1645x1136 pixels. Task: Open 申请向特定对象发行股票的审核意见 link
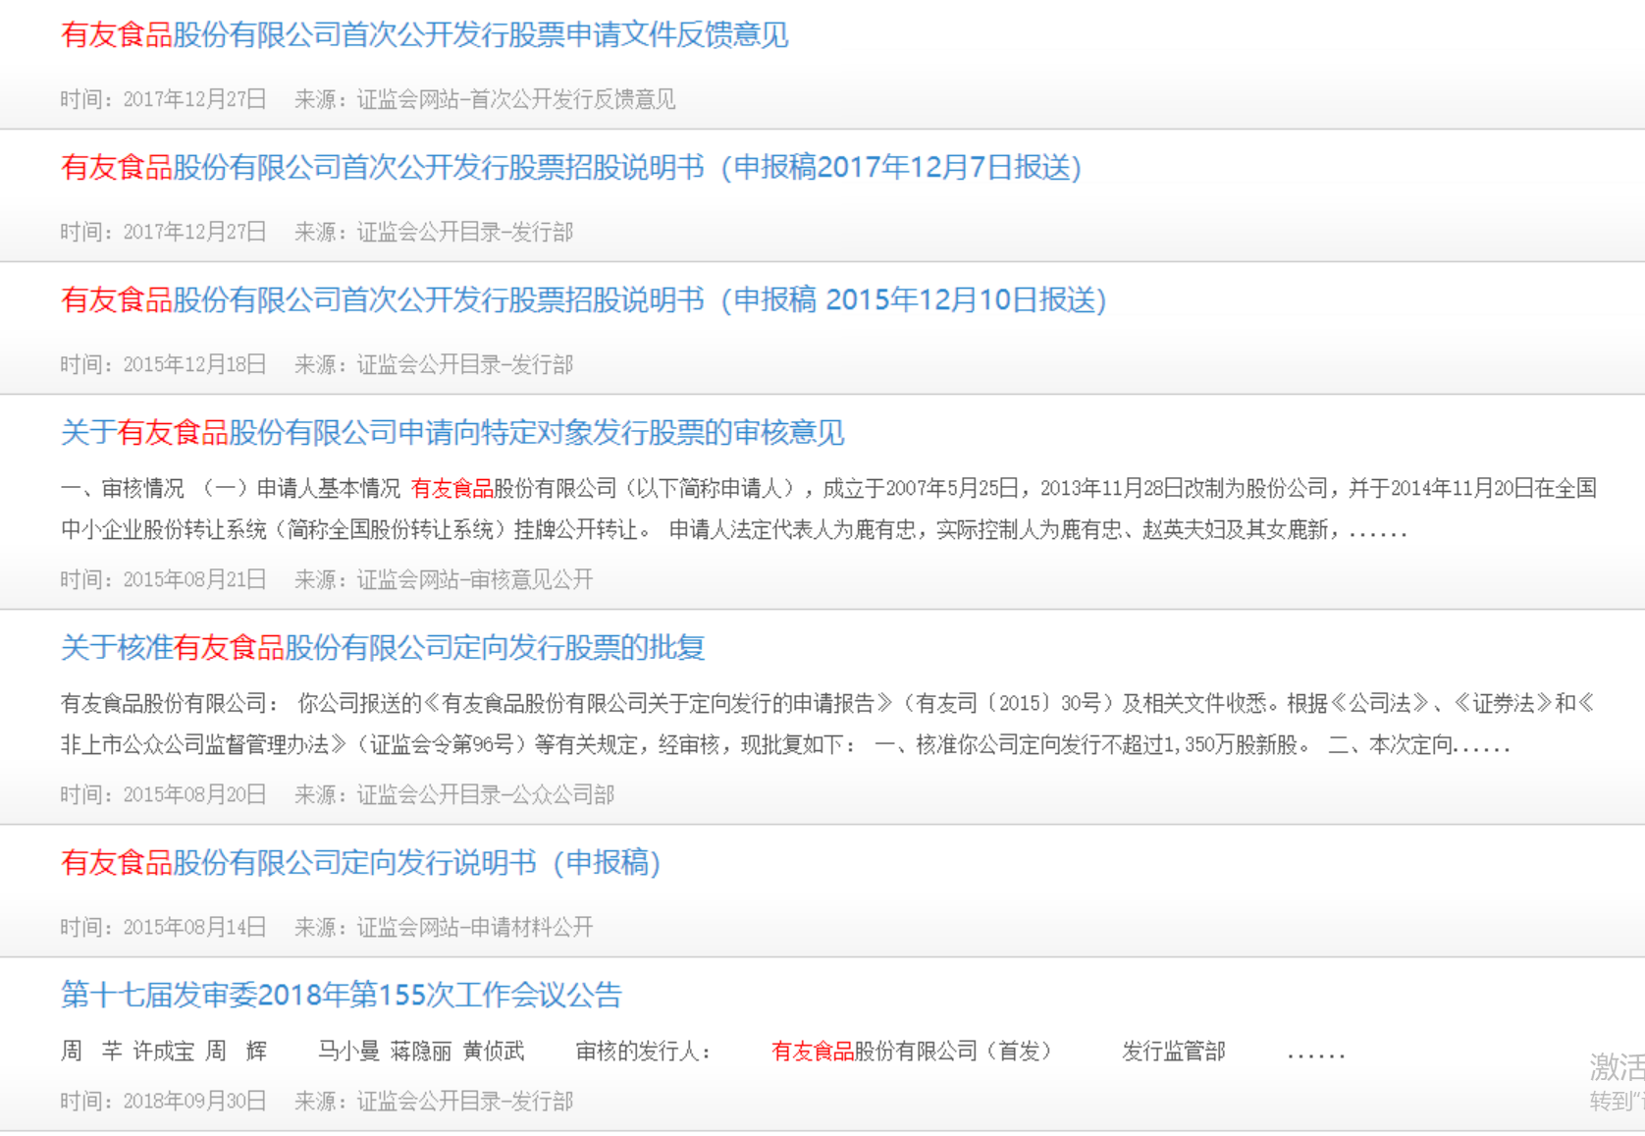452,433
